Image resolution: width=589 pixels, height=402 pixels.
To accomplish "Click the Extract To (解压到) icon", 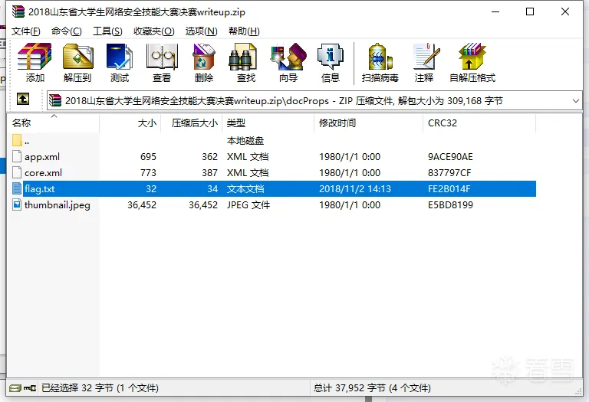I will [x=77, y=56].
